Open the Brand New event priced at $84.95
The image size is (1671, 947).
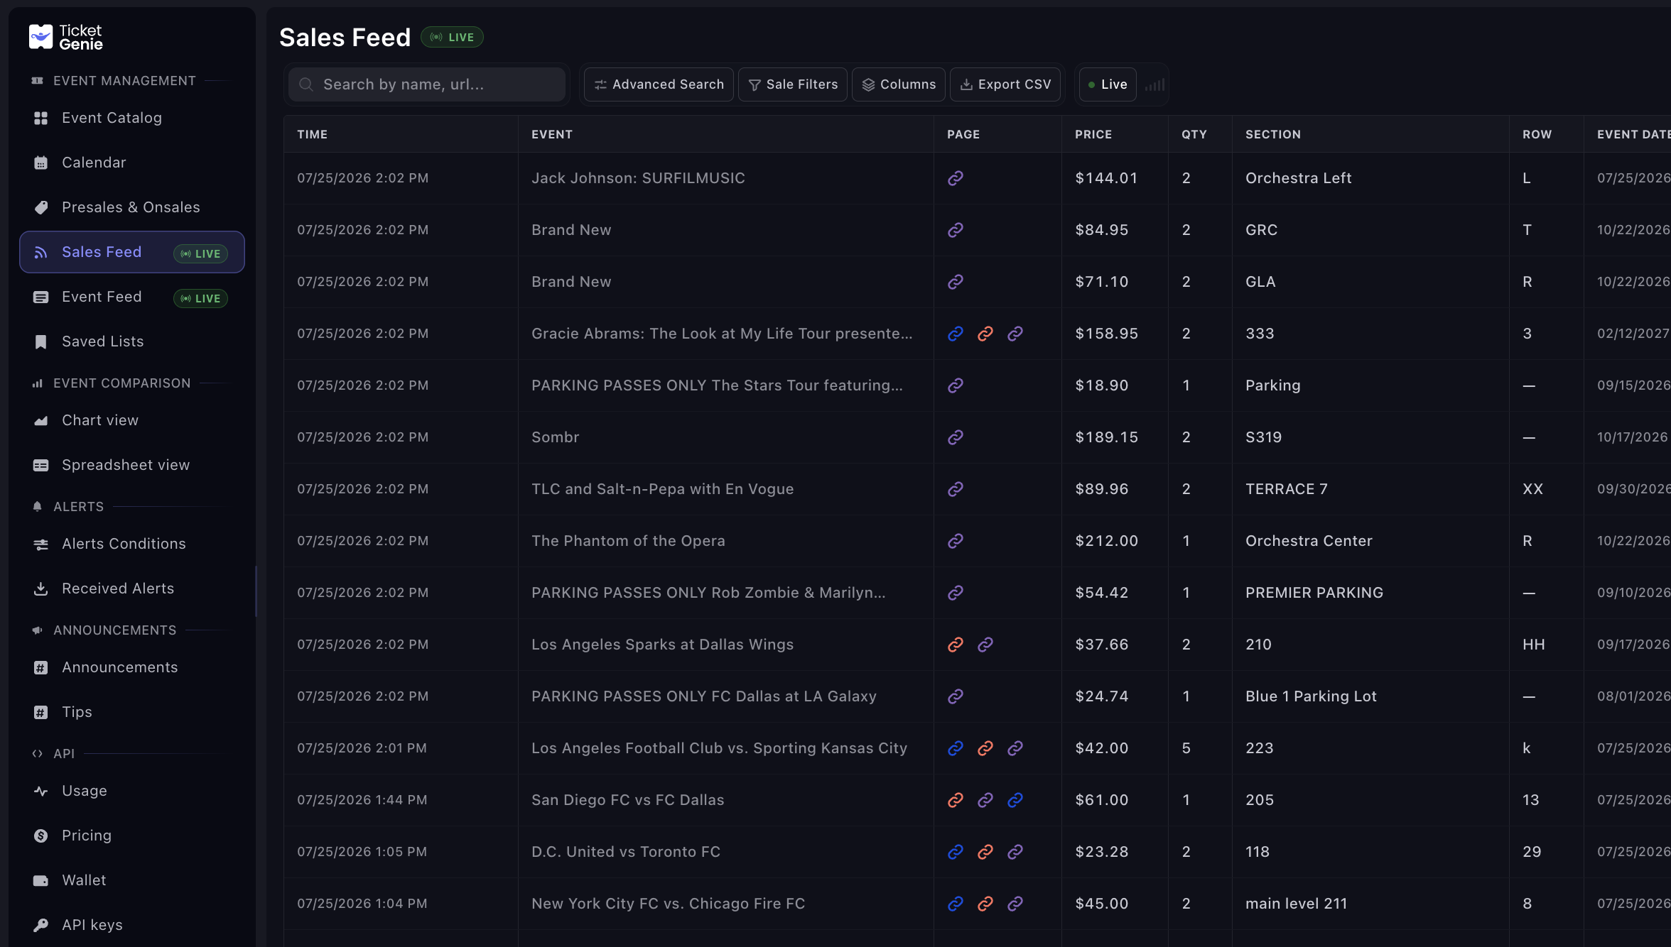click(571, 230)
